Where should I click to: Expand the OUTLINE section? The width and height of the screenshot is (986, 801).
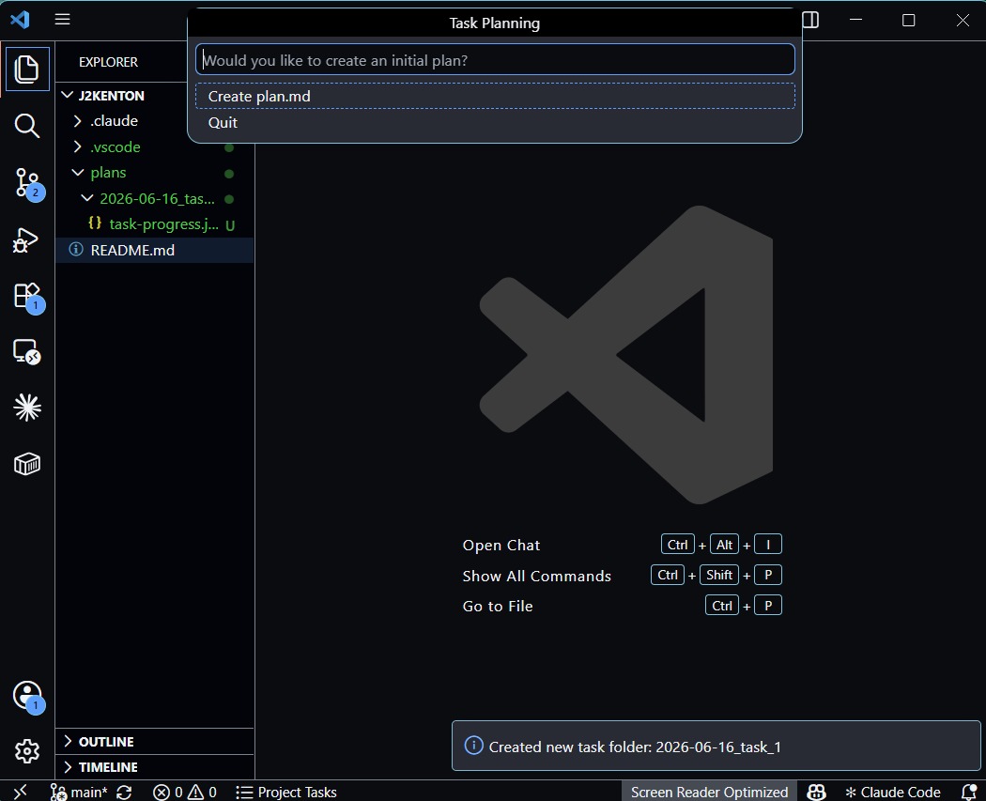[x=155, y=741]
